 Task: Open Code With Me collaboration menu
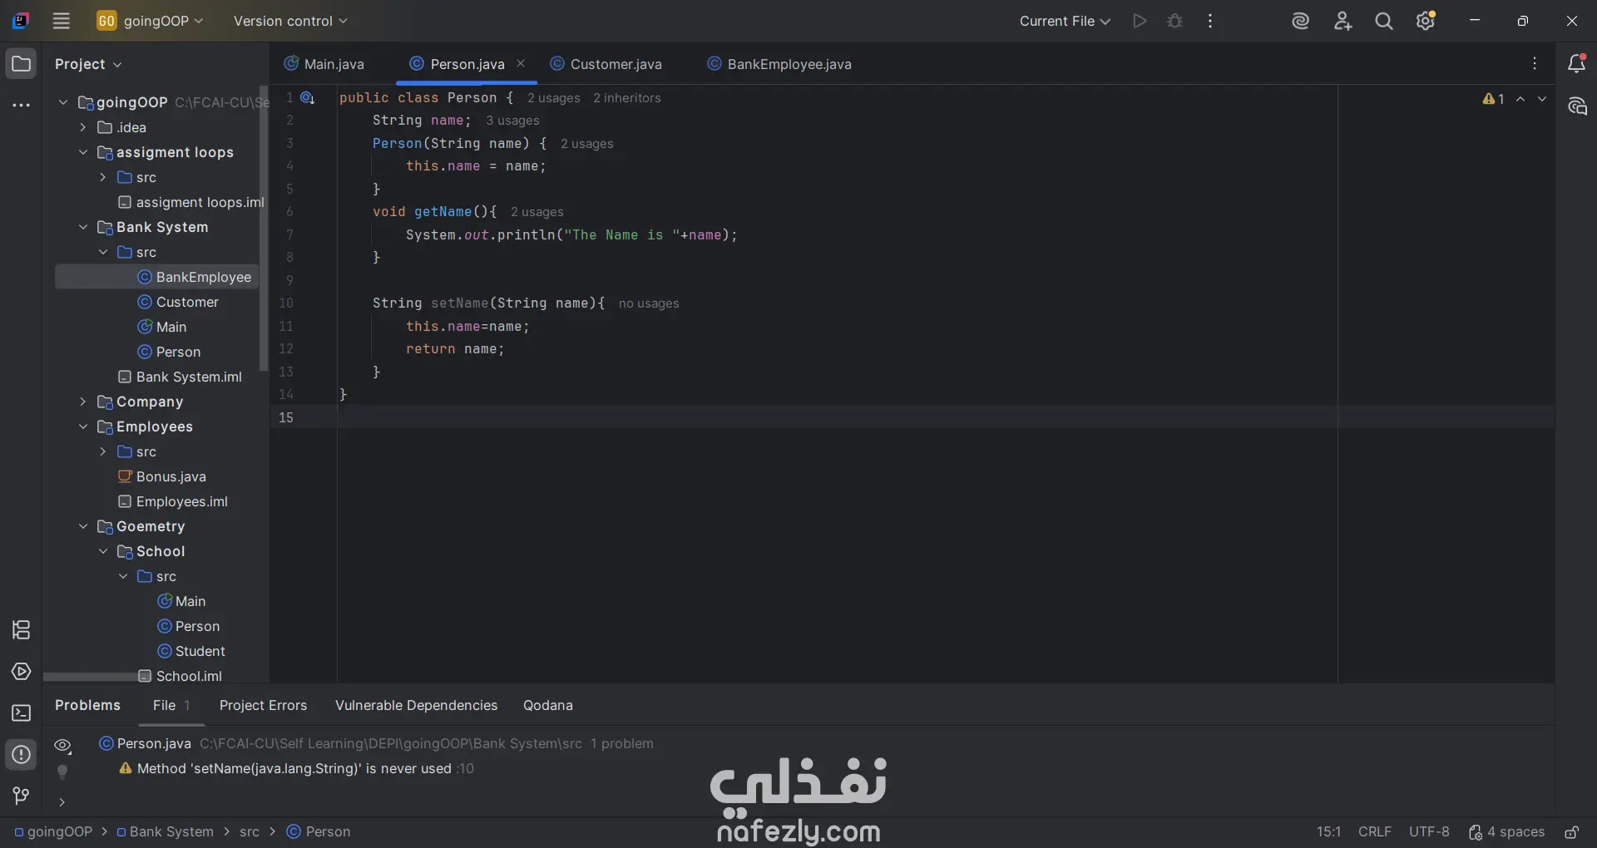tap(1342, 21)
